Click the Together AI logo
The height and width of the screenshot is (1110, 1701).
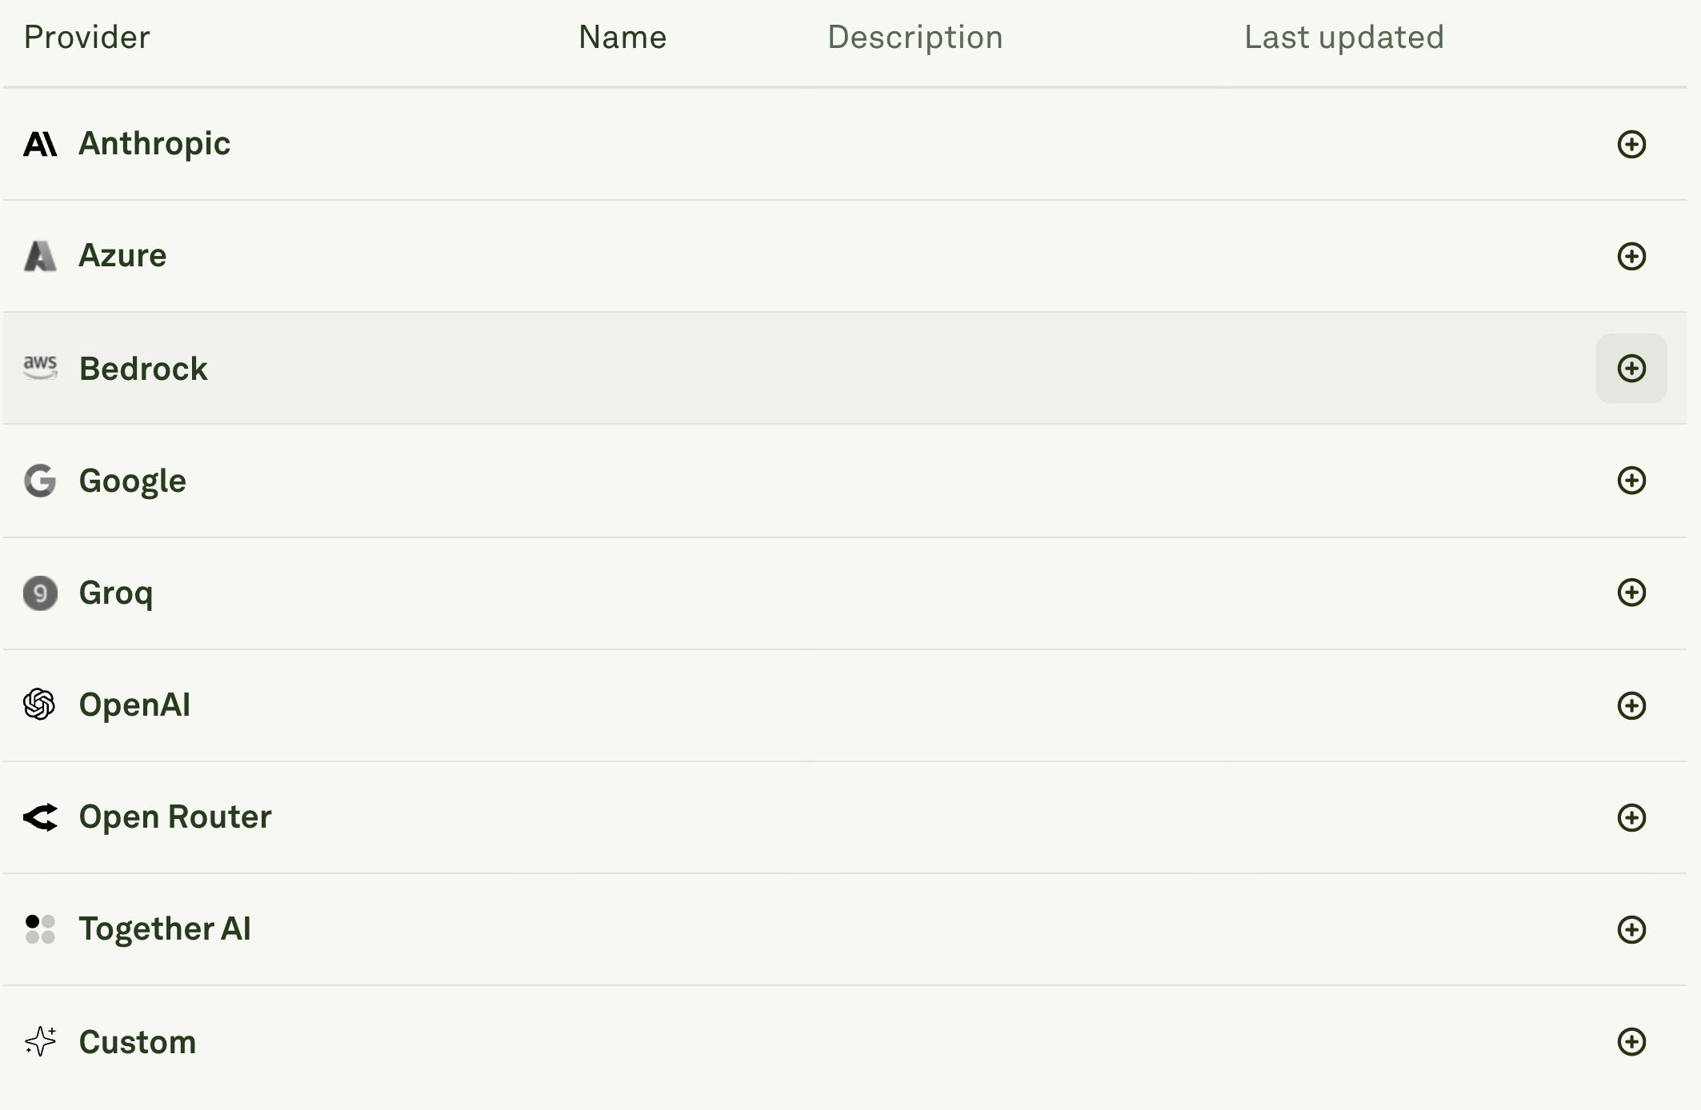[x=40, y=928]
